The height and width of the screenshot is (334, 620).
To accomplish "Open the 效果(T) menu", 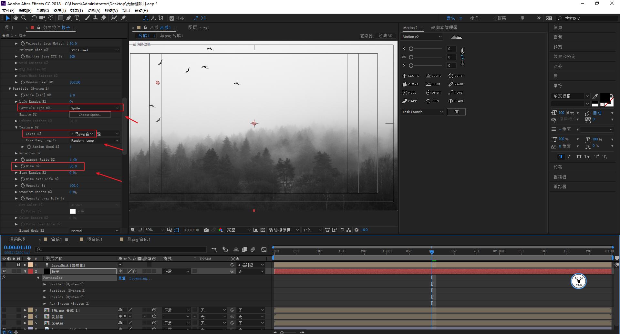I will pyautogui.click(x=77, y=10).
